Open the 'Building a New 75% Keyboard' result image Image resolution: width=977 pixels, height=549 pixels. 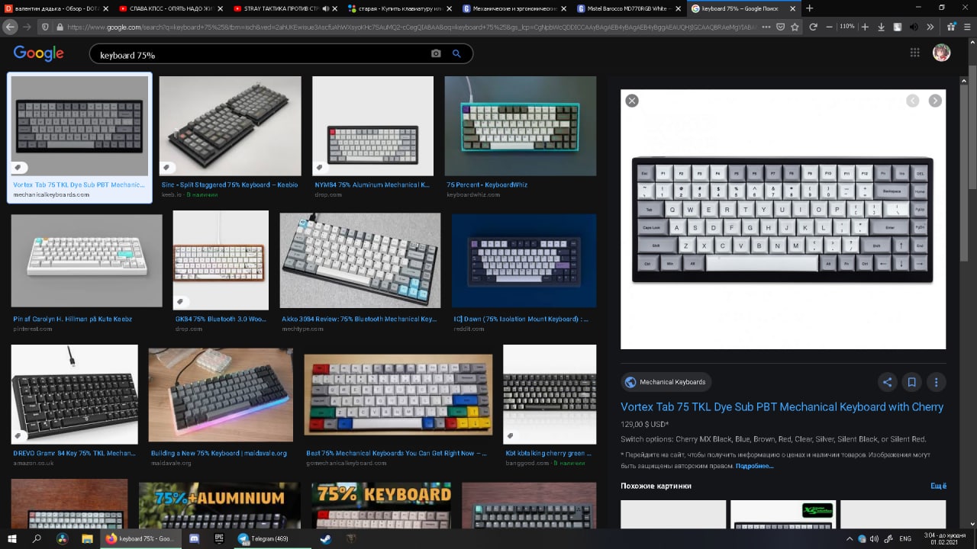point(221,396)
